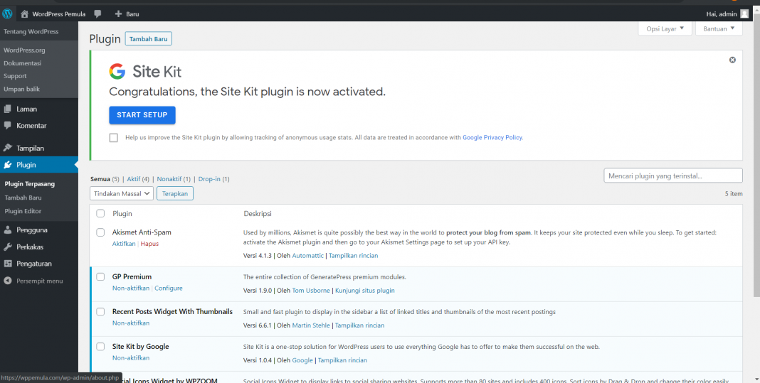Dismiss the Site Kit notice with X icon
Image resolution: width=760 pixels, height=383 pixels.
point(732,60)
